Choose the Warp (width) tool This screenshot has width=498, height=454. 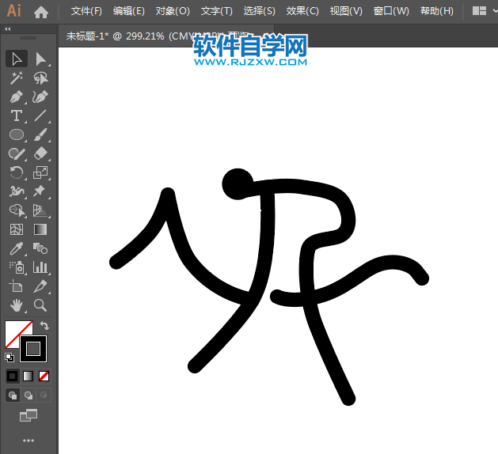(17, 191)
